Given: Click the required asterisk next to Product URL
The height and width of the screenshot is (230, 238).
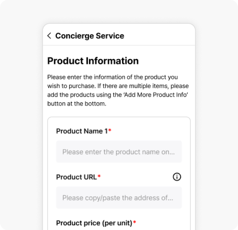Looking at the screenshot, I should (99, 177).
